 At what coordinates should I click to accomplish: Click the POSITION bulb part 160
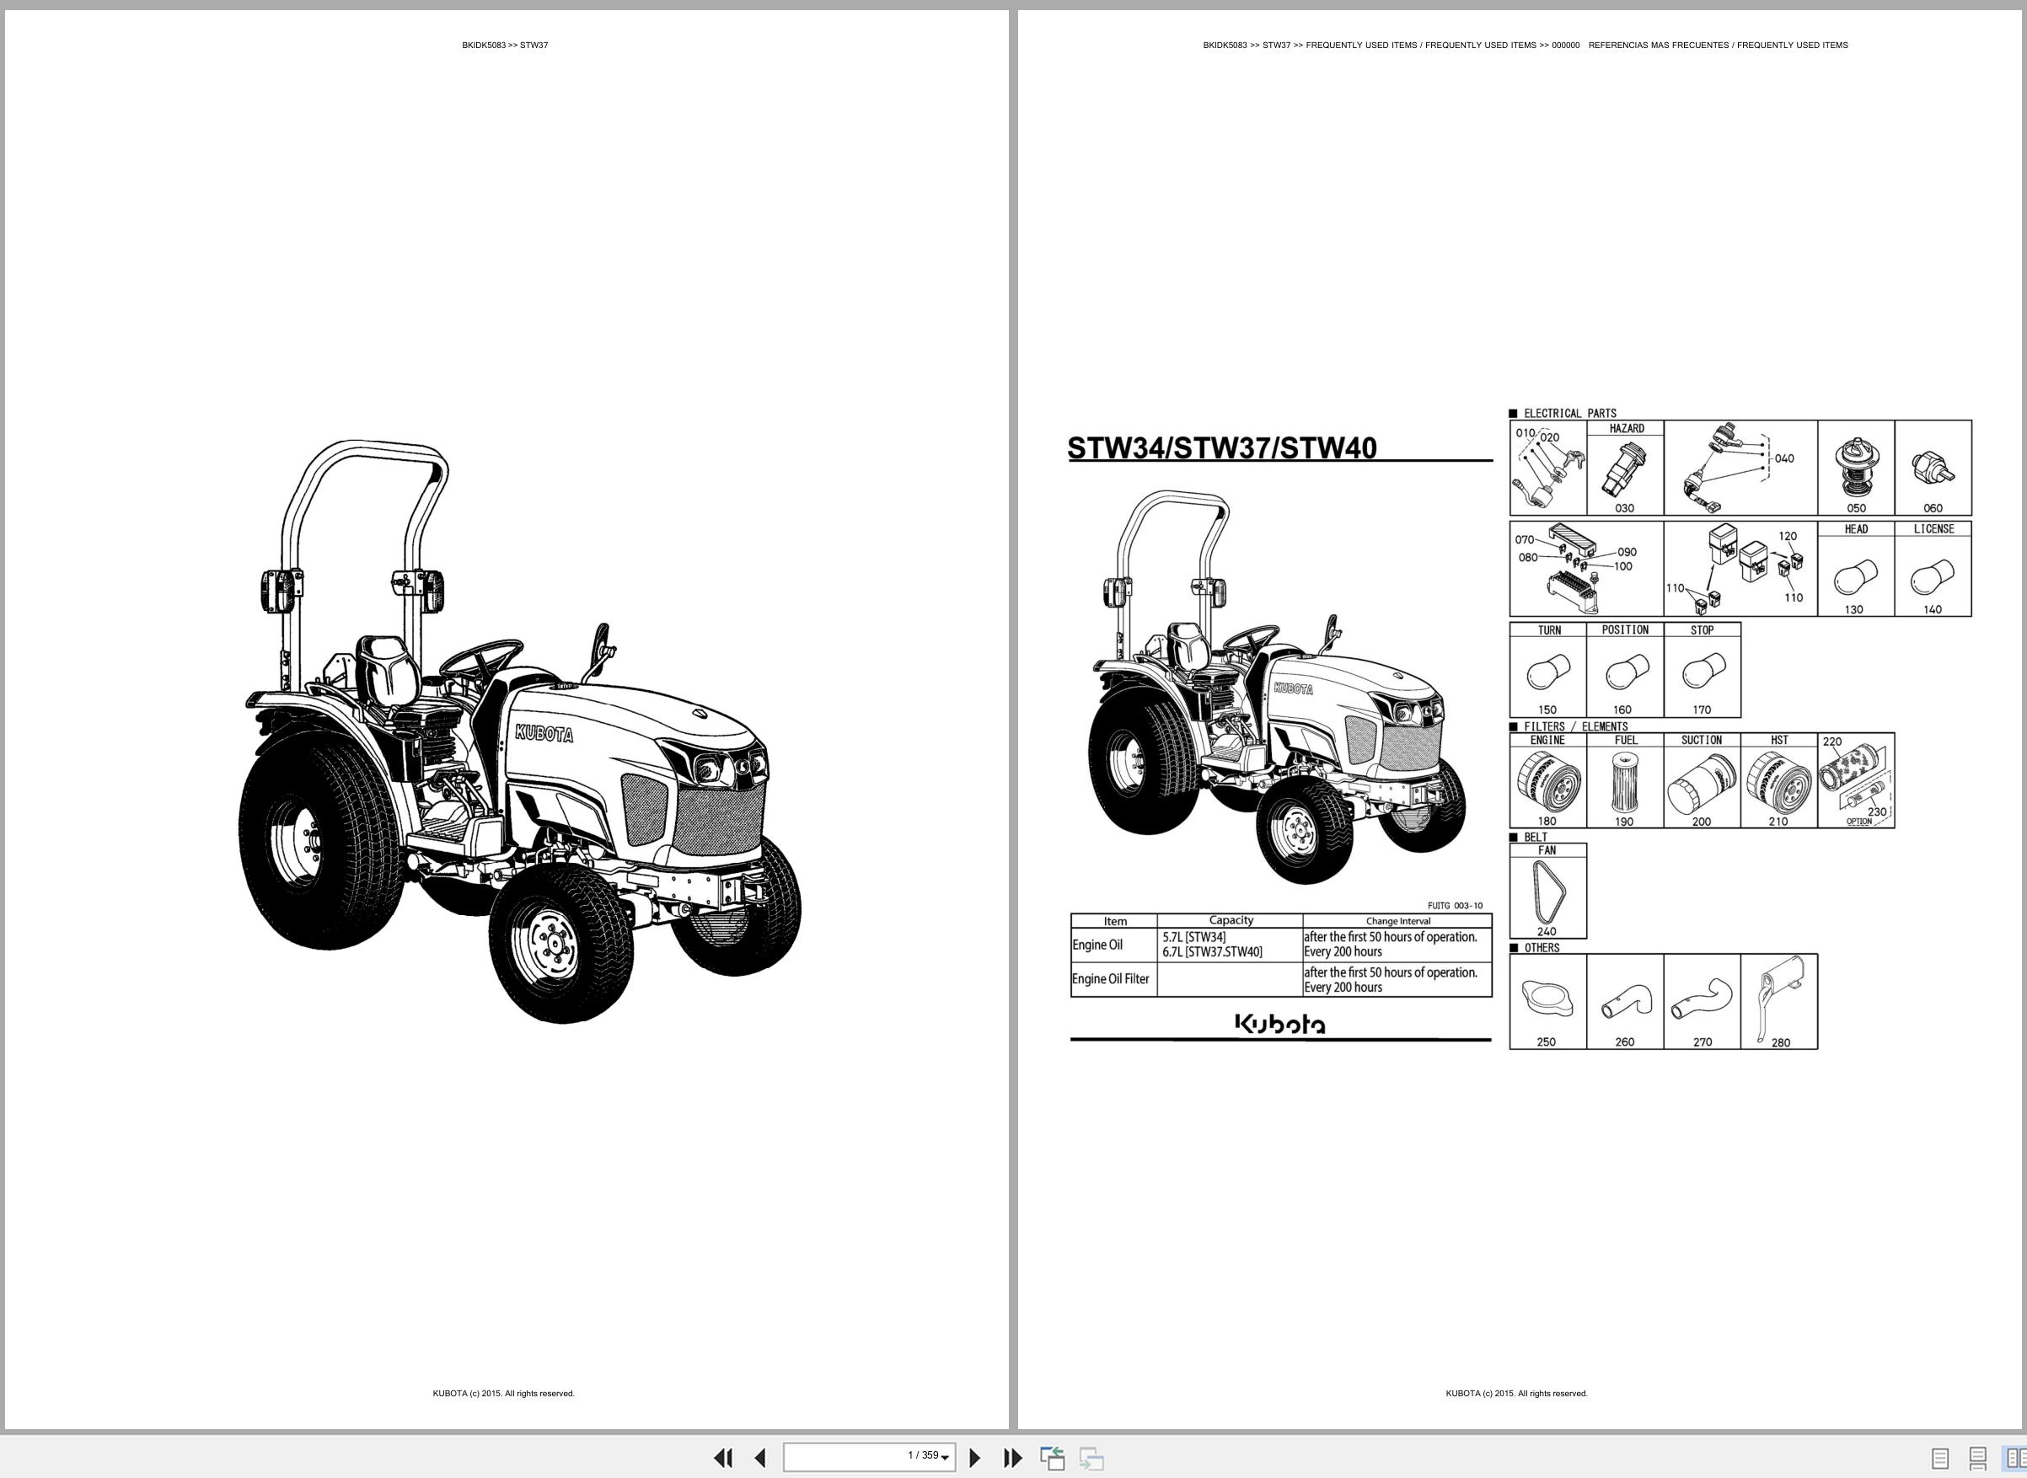coord(1625,670)
